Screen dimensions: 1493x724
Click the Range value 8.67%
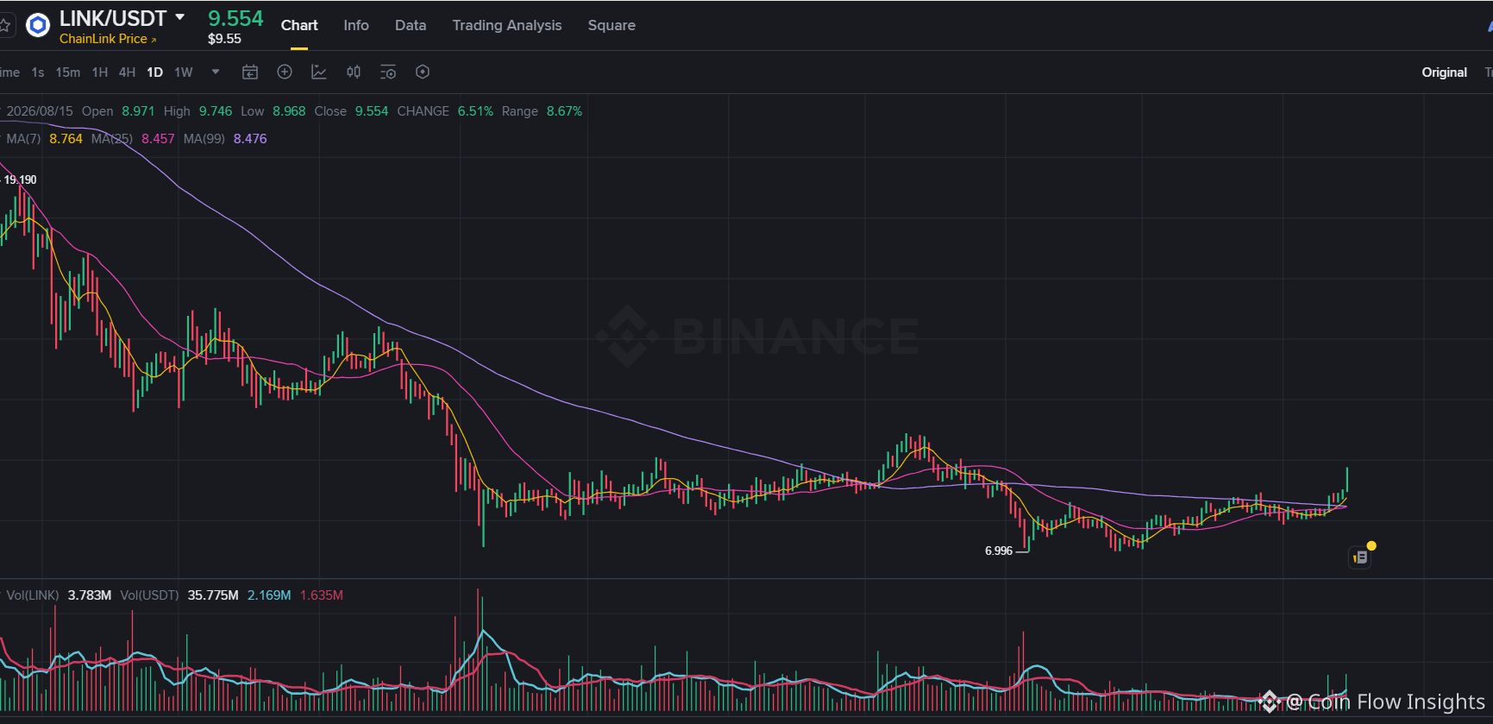(x=564, y=111)
